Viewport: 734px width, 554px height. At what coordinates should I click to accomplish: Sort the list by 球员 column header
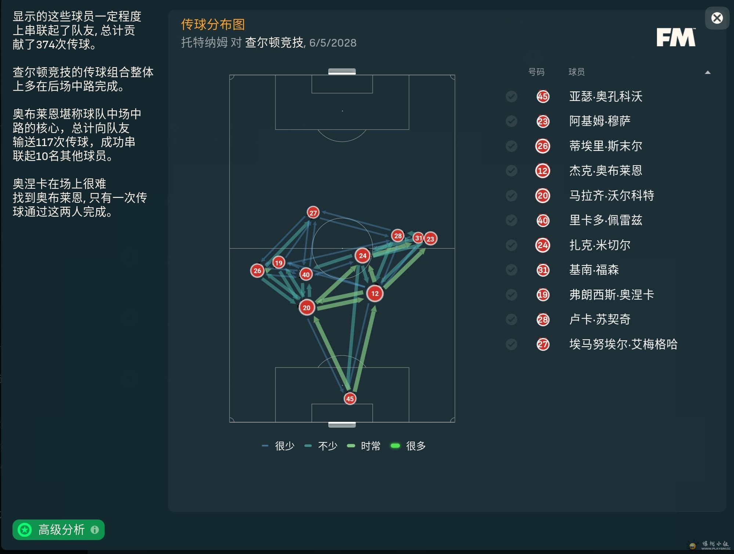[x=576, y=72]
